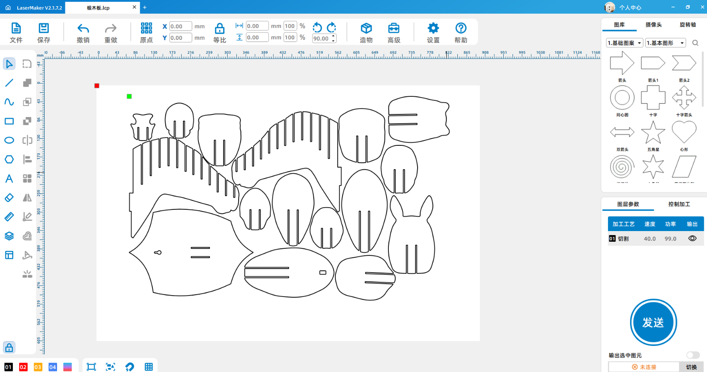Click the 切换 button

[691, 367]
